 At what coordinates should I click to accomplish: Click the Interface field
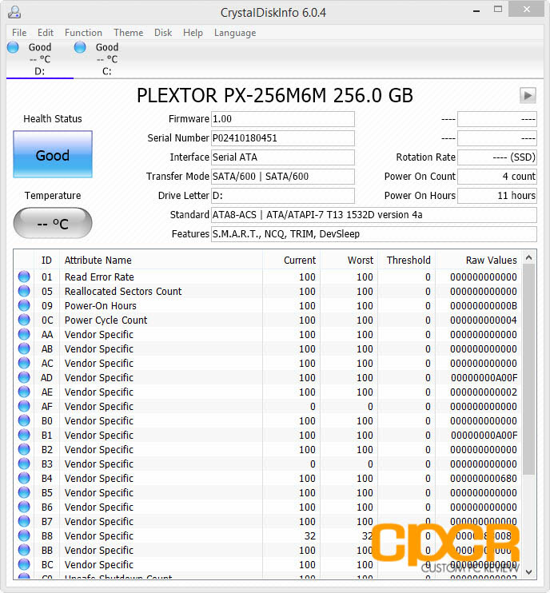[x=282, y=157]
